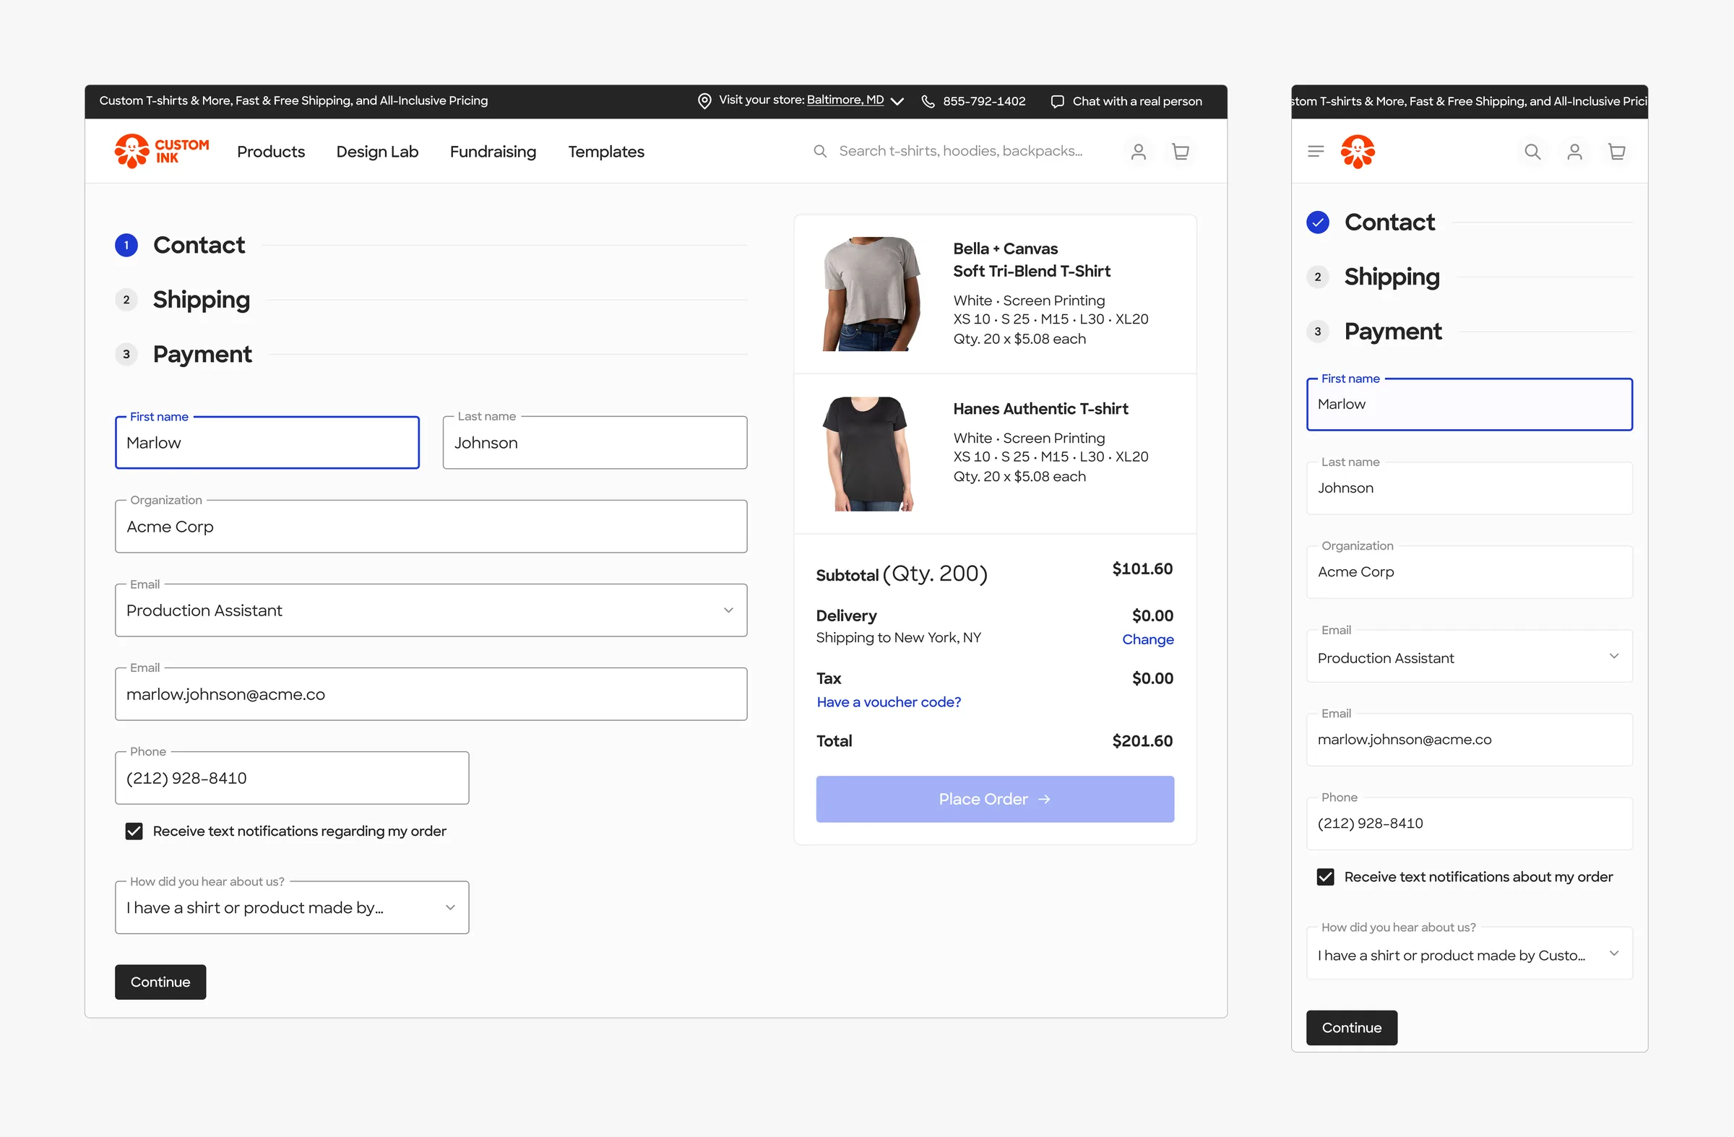Click the Bella + Canvas t-shirt thumbnail

click(x=871, y=293)
